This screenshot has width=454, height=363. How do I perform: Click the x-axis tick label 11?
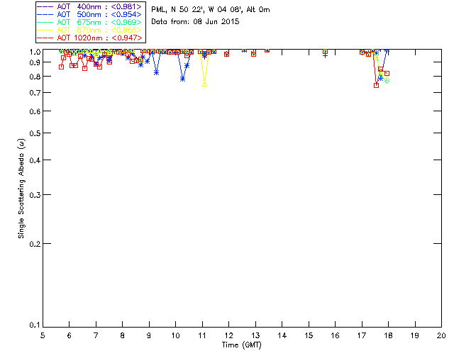pyautogui.click(x=202, y=335)
